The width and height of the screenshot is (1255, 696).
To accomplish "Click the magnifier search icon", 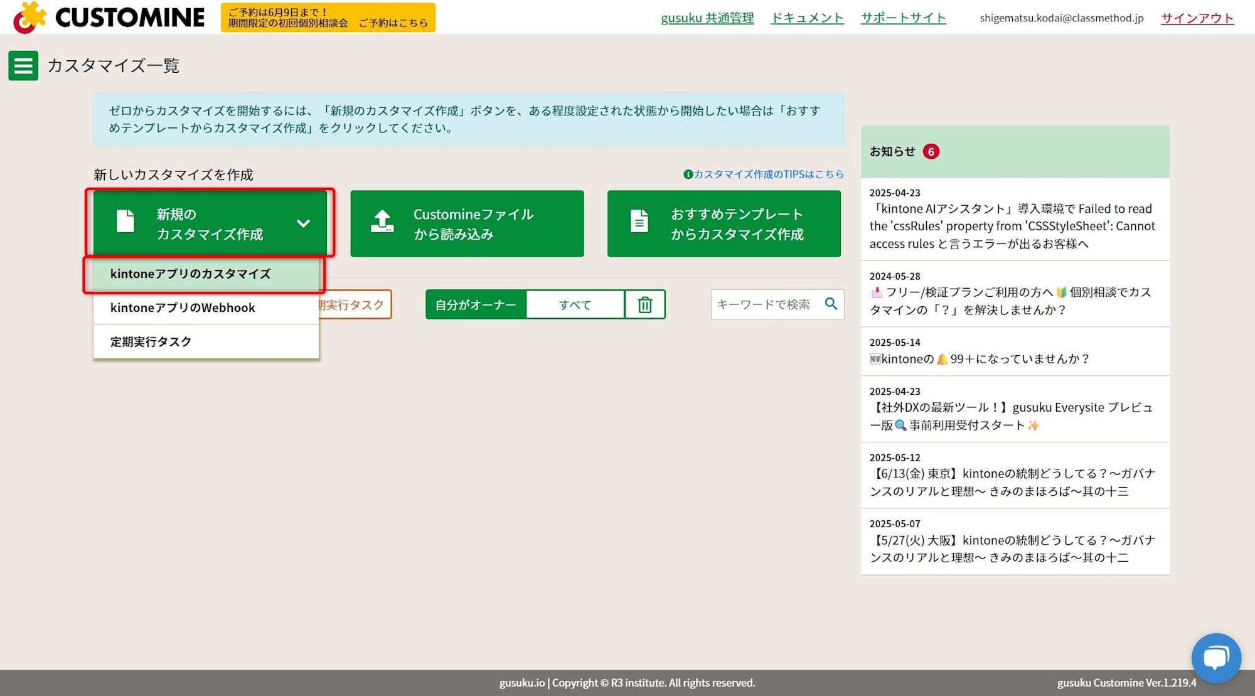I will pos(831,304).
